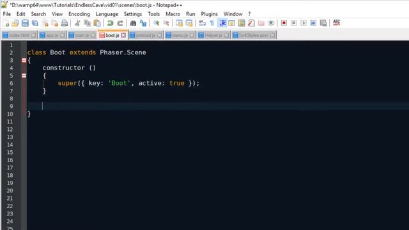The width and height of the screenshot is (409, 230).
Task: Save the current file using toolbar icon
Action: tap(25, 23)
